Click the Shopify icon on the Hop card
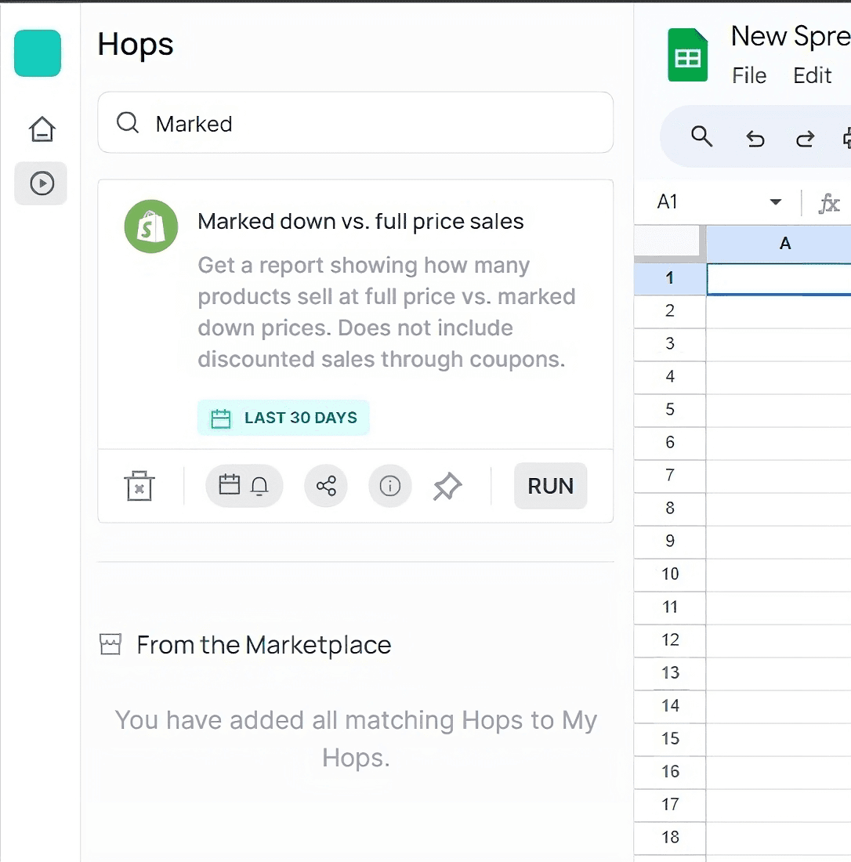This screenshot has width=851, height=862. click(x=151, y=226)
